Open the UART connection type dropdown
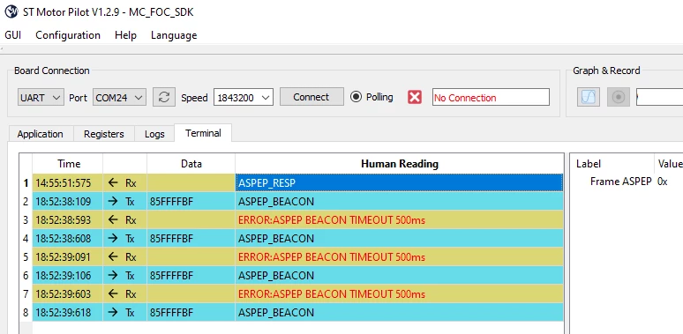Viewport: 683px width, 334px height. point(41,98)
